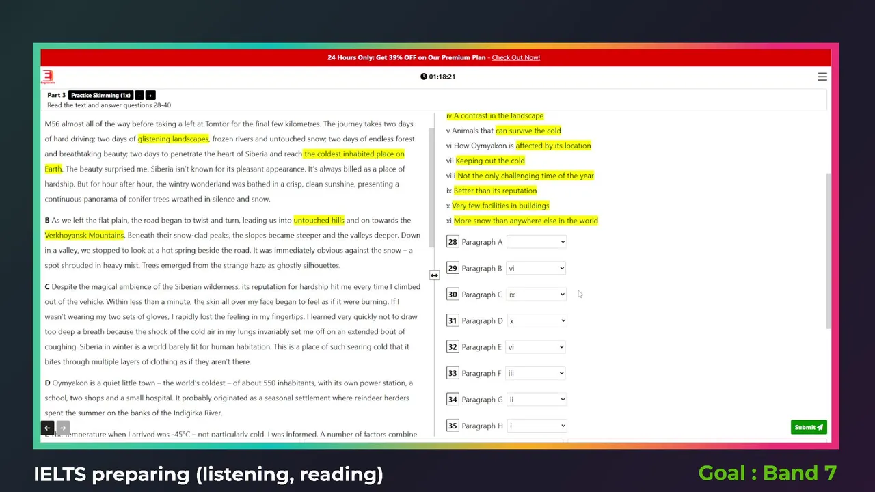875x492 pixels.
Task: Click heading 'viii Not the only challenging time'
Action: click(520, 176)
